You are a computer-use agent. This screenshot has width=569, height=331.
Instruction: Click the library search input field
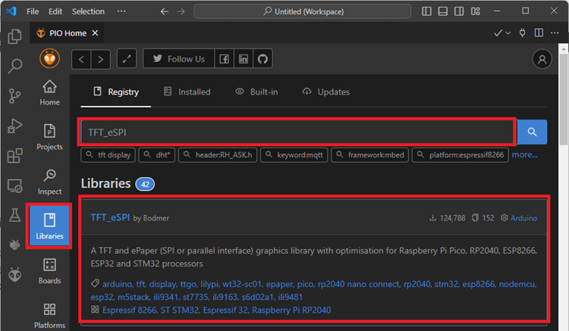[x=297, y=133]
